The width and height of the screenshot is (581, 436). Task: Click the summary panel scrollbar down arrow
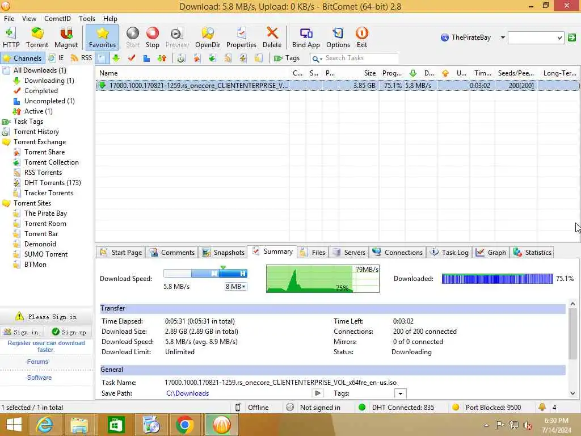point(573,393)
